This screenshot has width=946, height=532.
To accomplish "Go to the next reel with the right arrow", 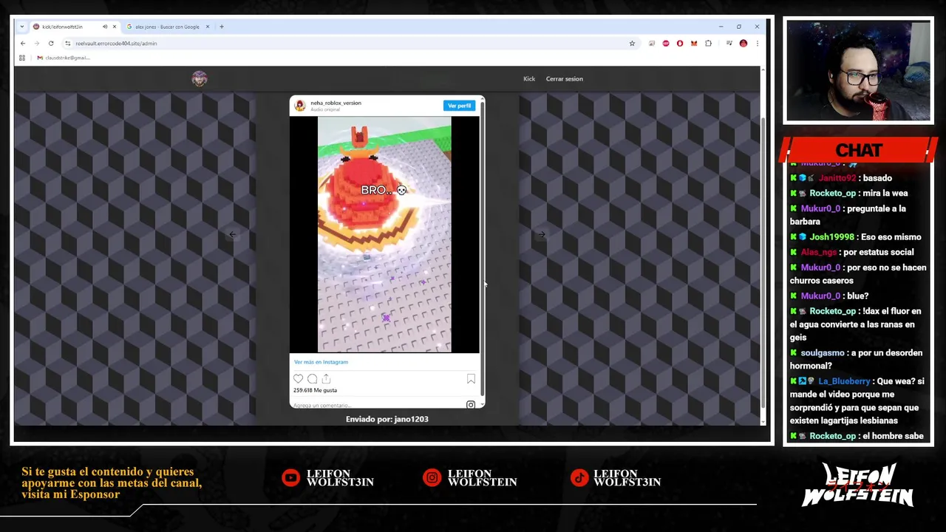I will click(541, 234).
